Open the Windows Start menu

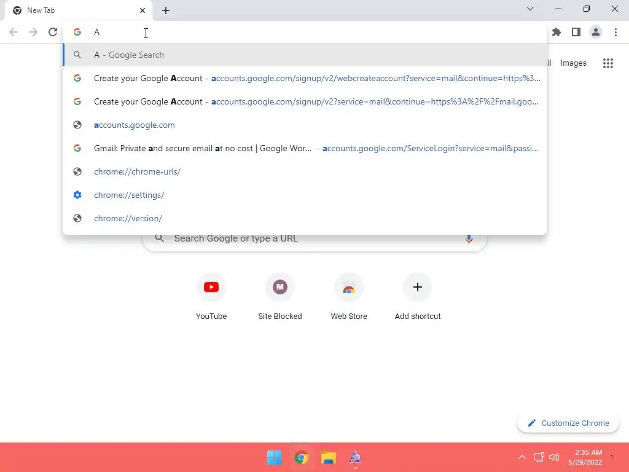point(275,457)
